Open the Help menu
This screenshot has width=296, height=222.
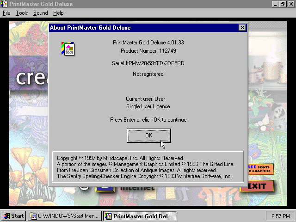[x=58, y=13]
